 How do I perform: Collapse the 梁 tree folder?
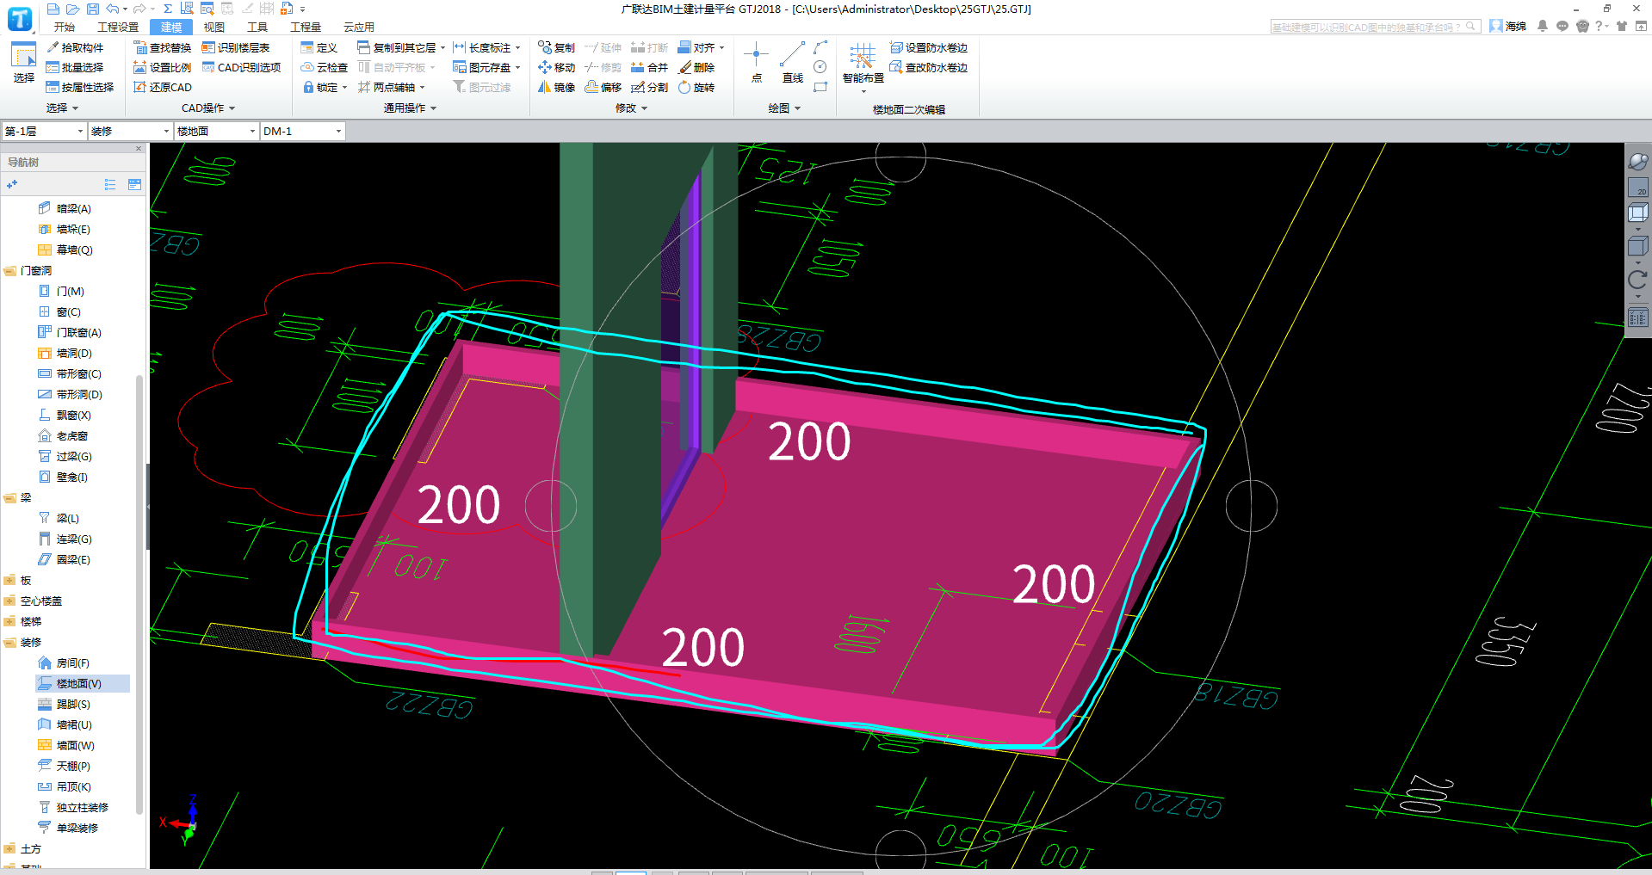click(x=9, y=498)
